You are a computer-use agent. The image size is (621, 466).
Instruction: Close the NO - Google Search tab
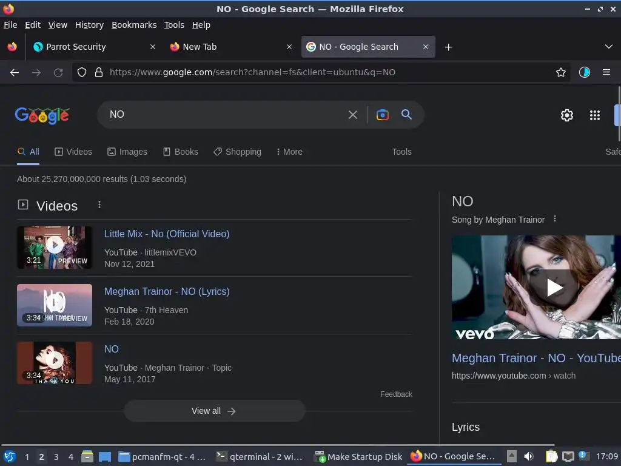pos(425,47)
